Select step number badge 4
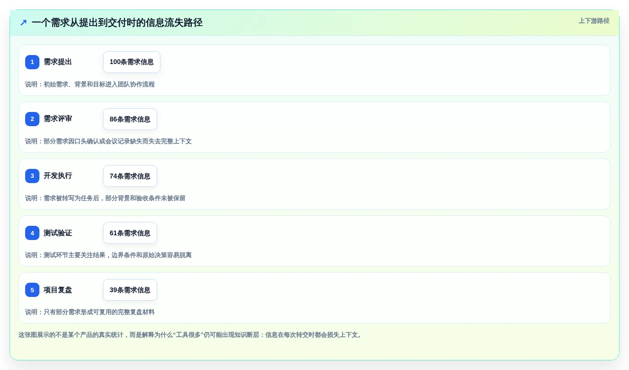This screenshot has width=629, height=370. pyautogui.click(x=32, y=233)
